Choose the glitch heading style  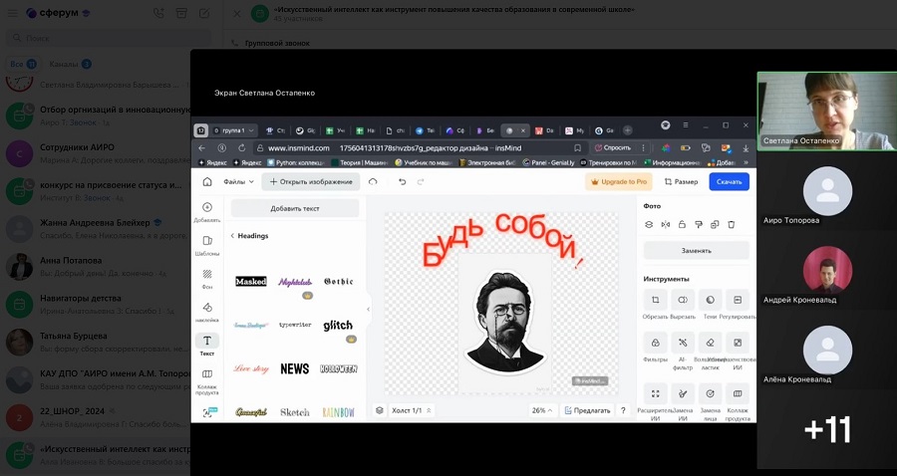[338, 326]
